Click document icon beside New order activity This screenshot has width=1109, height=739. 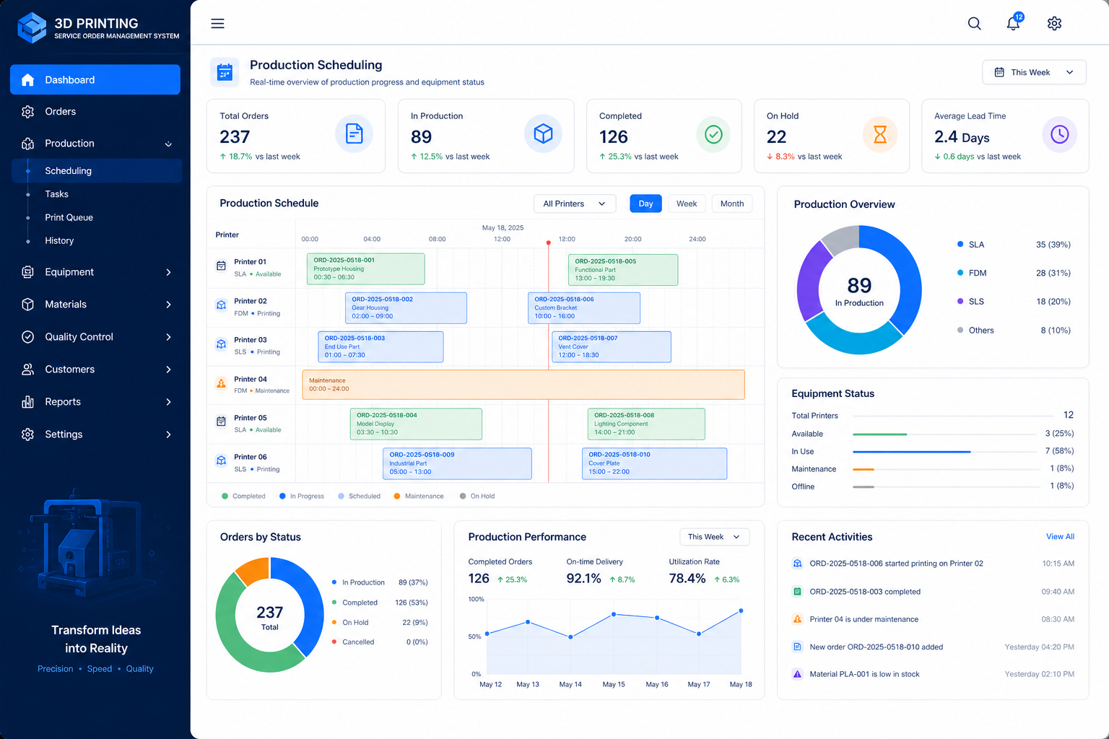coord(797,647)
